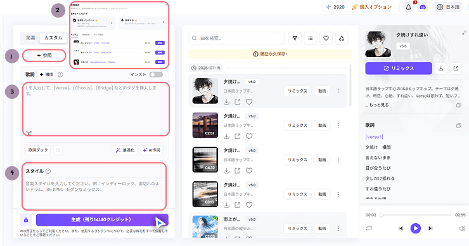Focus the music style input field
This screenshot has width=469, height=246.
click(94, 193)
